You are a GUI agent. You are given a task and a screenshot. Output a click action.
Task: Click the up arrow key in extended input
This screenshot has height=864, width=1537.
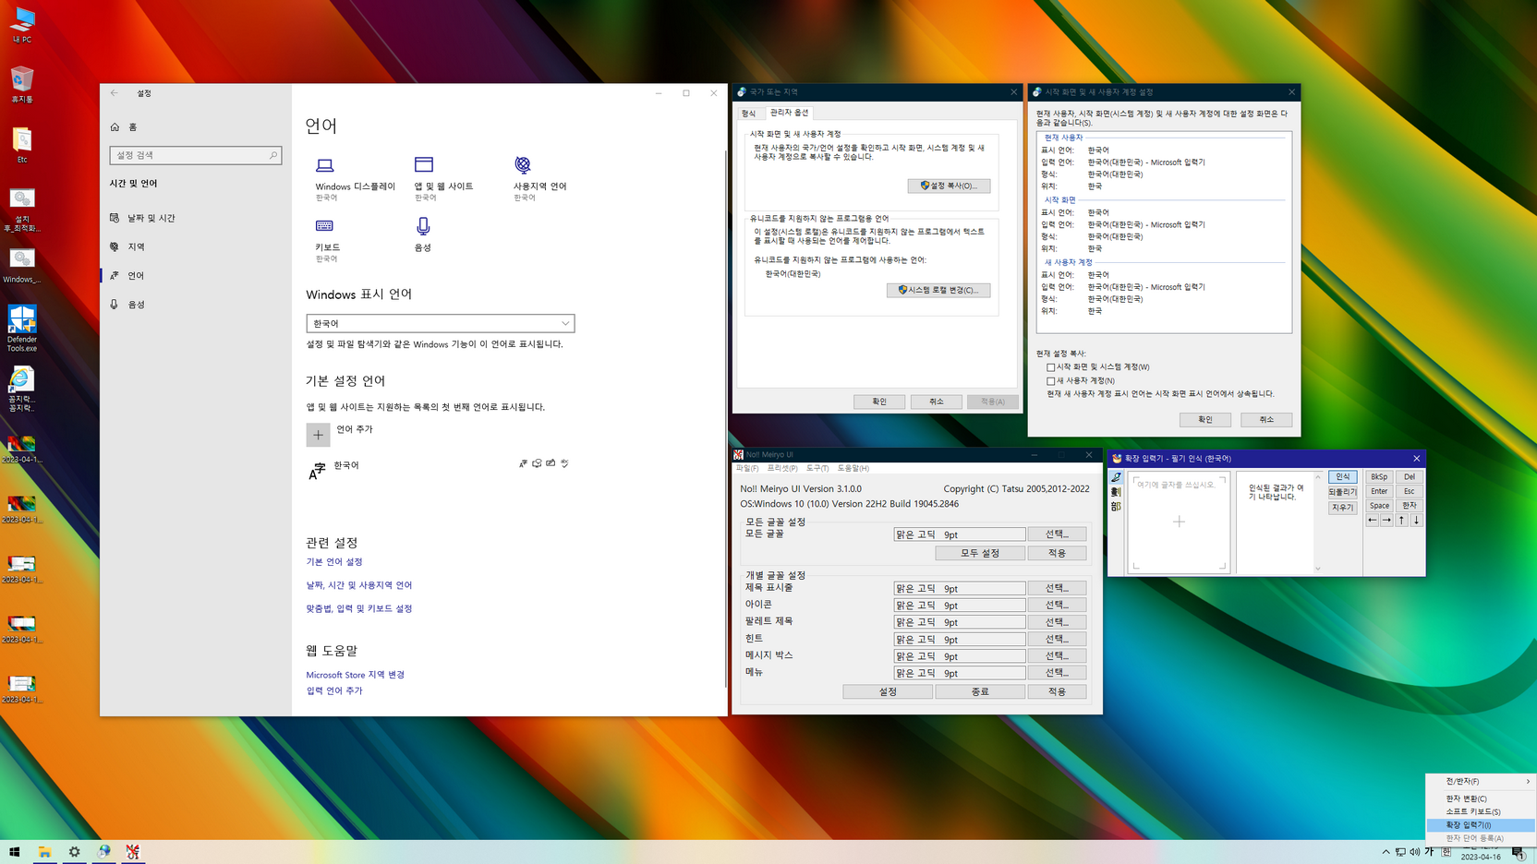click(x=1401, y=521)
